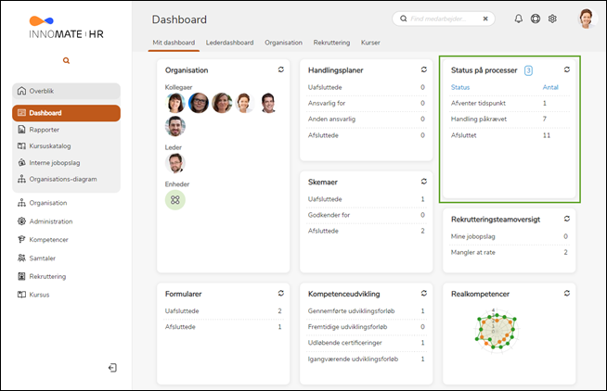607x391 pixels.
Task: Clear the search field with X
Action: tap(485, 19)
